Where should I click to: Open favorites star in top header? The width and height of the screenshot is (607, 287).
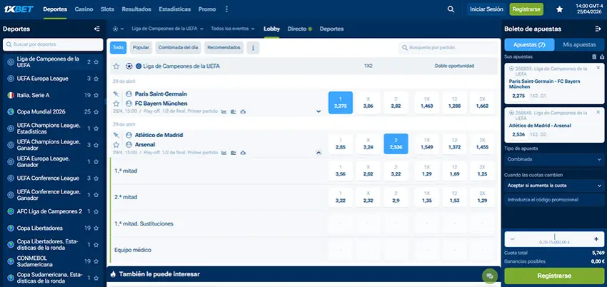(559, 9)
